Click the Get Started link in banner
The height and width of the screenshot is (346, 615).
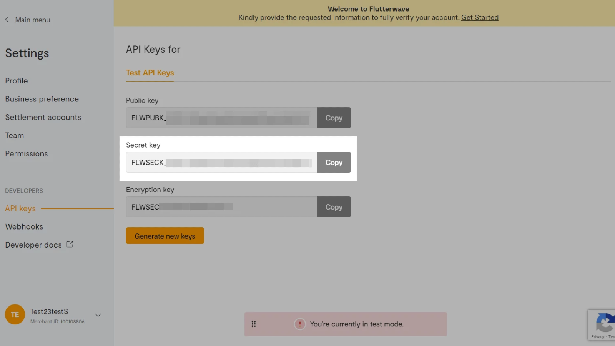tap(480, 18)
